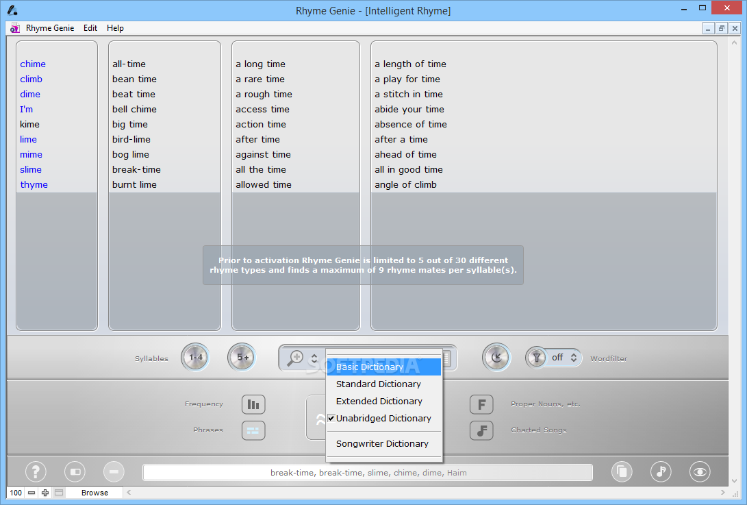
Task: Select the phrase 'burnt lime'
Action: click(134, 185)
